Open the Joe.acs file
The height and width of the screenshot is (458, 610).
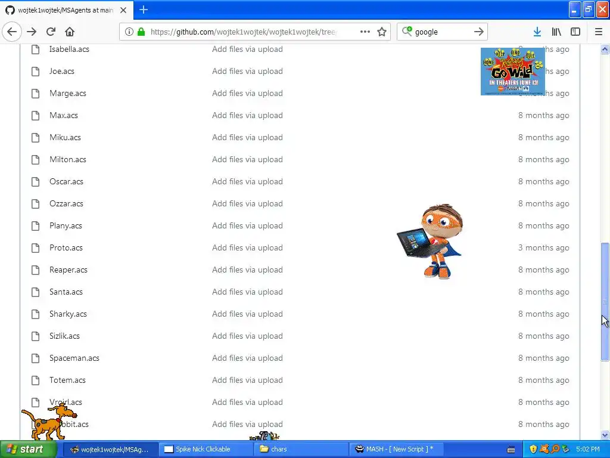point(62,72)
